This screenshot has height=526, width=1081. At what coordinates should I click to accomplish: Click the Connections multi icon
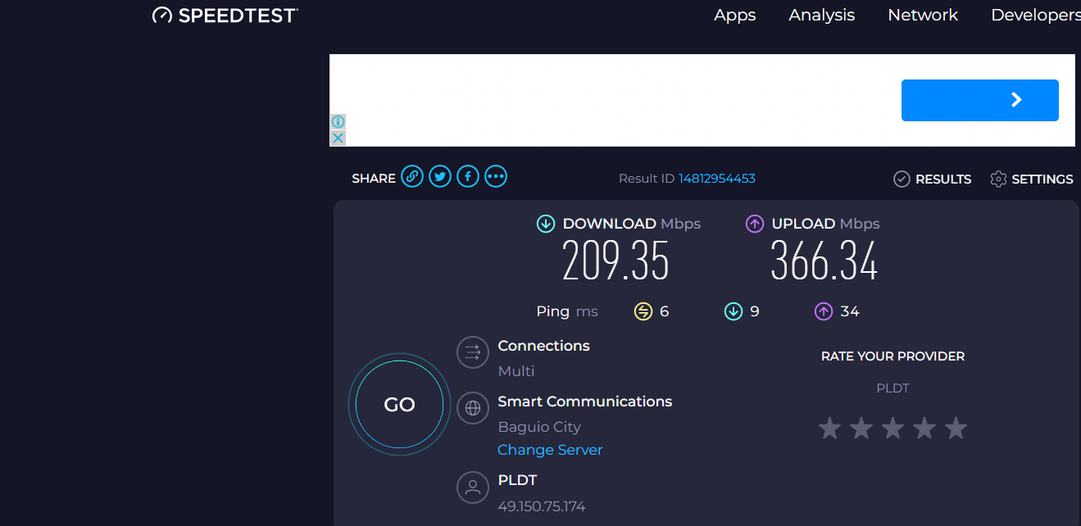[472, 352]
